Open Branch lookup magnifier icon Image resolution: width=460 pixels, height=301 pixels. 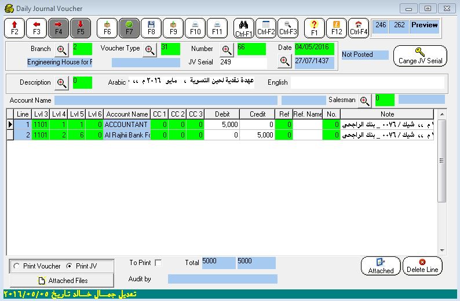click(61, 49)
